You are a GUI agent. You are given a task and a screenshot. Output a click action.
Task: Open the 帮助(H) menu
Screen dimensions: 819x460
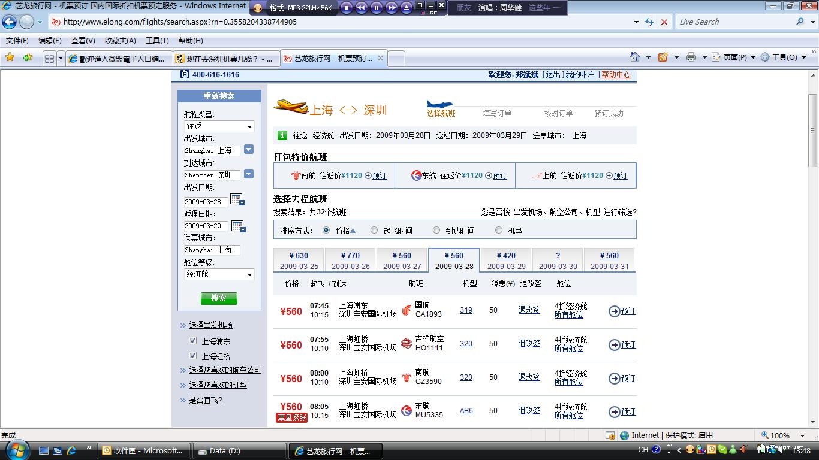coord(191,41)
